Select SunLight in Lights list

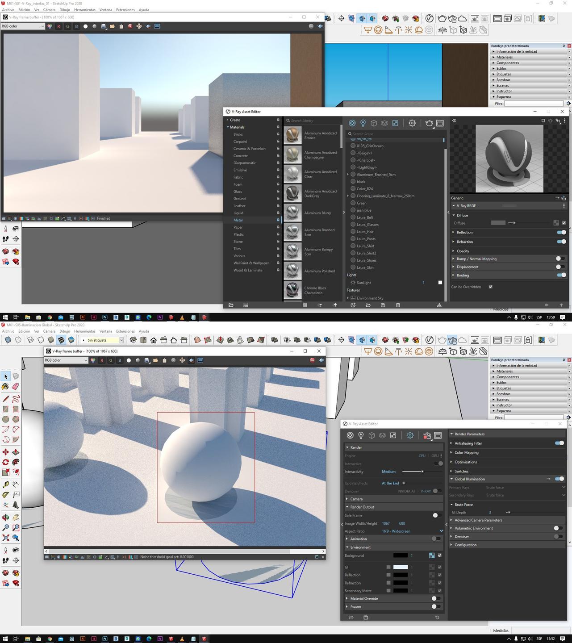[x=363, y=283]
